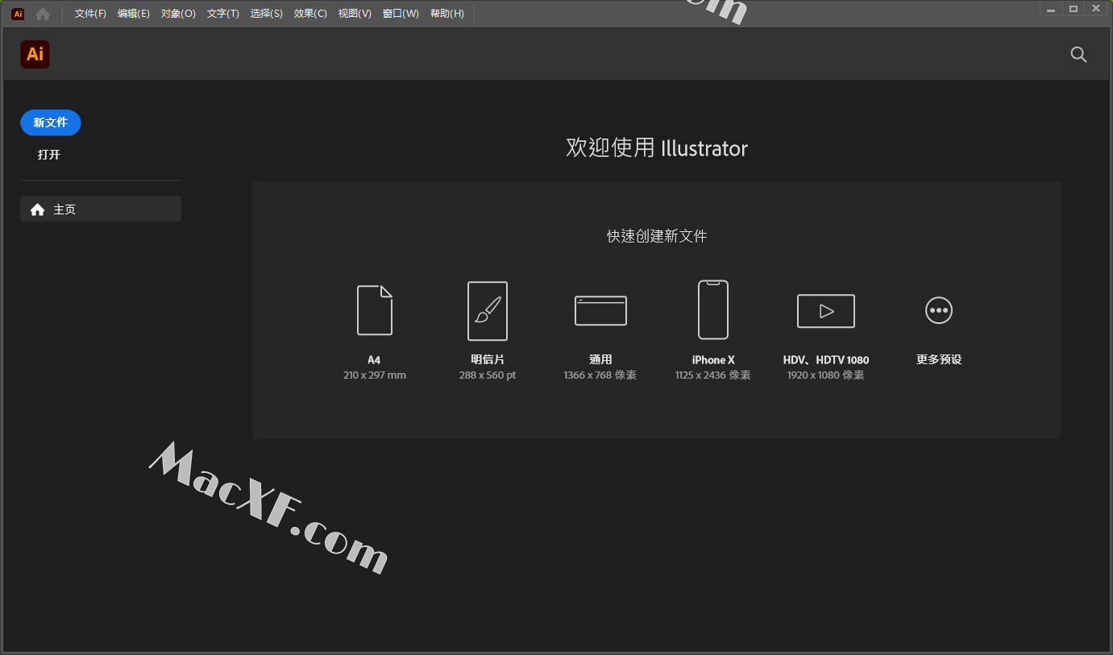Click the HDV、HDTV 1080 label text
The image size is (1113, 655).
pos(826,360)
